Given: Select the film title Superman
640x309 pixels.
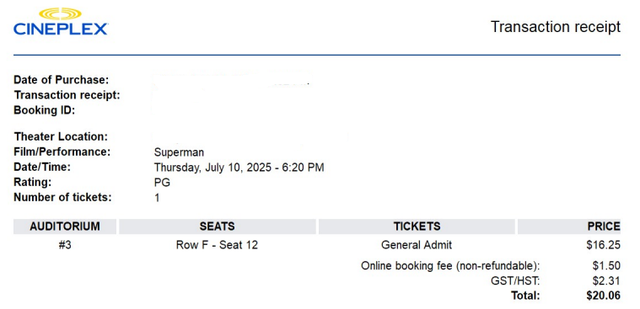Looking at the screenshot, I should click(179, 152).
